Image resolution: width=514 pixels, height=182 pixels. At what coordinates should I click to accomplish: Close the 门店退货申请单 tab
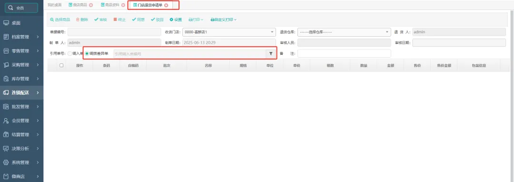click(x=166, y=5)
